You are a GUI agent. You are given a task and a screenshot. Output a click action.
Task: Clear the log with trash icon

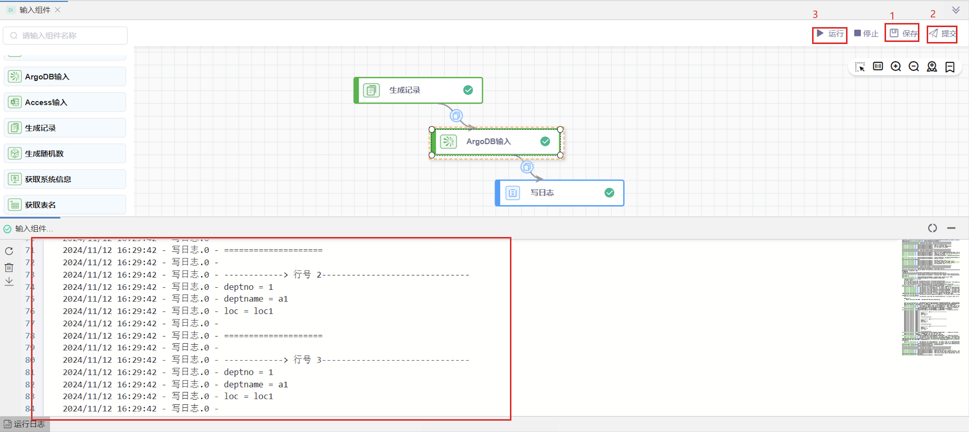(9, 267)
